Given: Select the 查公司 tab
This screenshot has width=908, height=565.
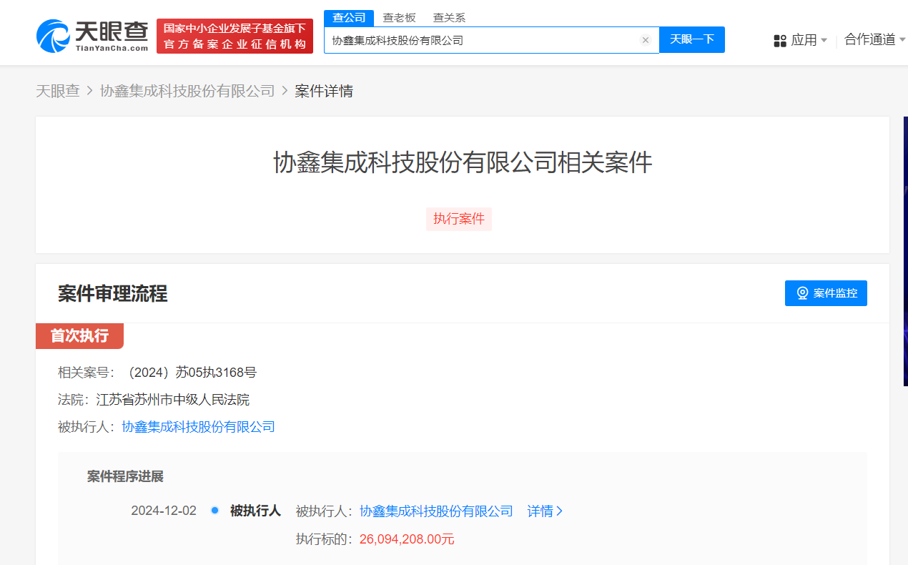Looking at the screenshot, I should (349, 18).
